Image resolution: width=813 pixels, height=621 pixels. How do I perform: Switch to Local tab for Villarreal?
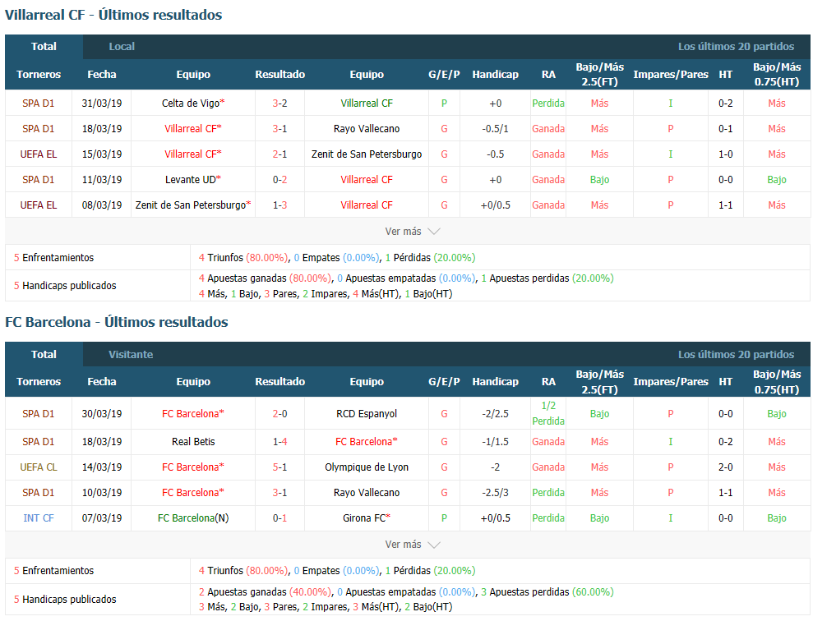point(122,47)
